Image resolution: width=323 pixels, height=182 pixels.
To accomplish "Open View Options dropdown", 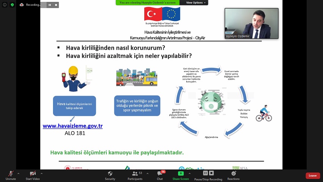I will point(196,3).
